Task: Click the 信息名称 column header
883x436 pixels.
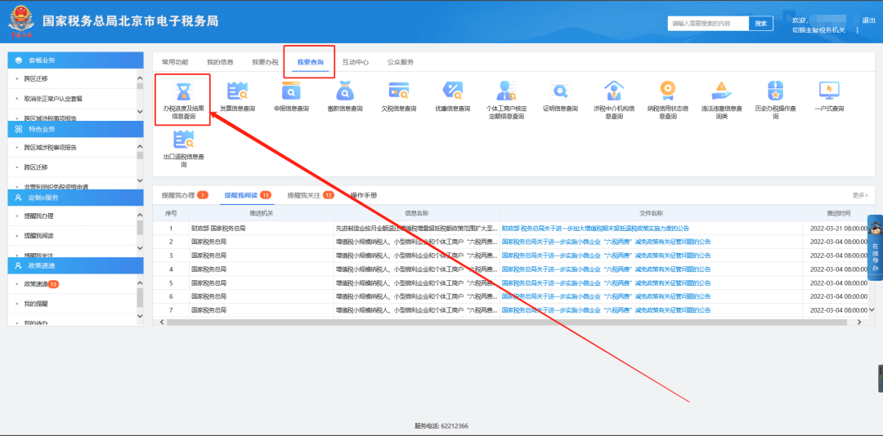Action: [417, 213]
